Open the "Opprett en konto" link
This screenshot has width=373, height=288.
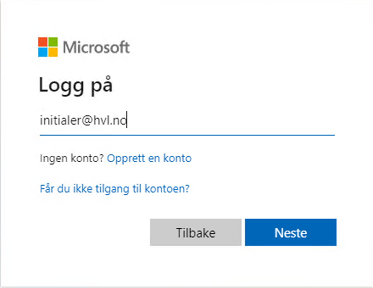click(x=149, y=158)
